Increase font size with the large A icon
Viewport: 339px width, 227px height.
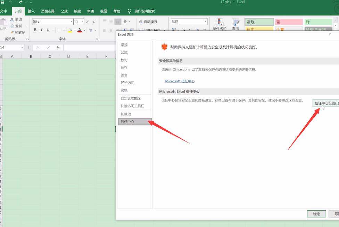click(87, 22)
